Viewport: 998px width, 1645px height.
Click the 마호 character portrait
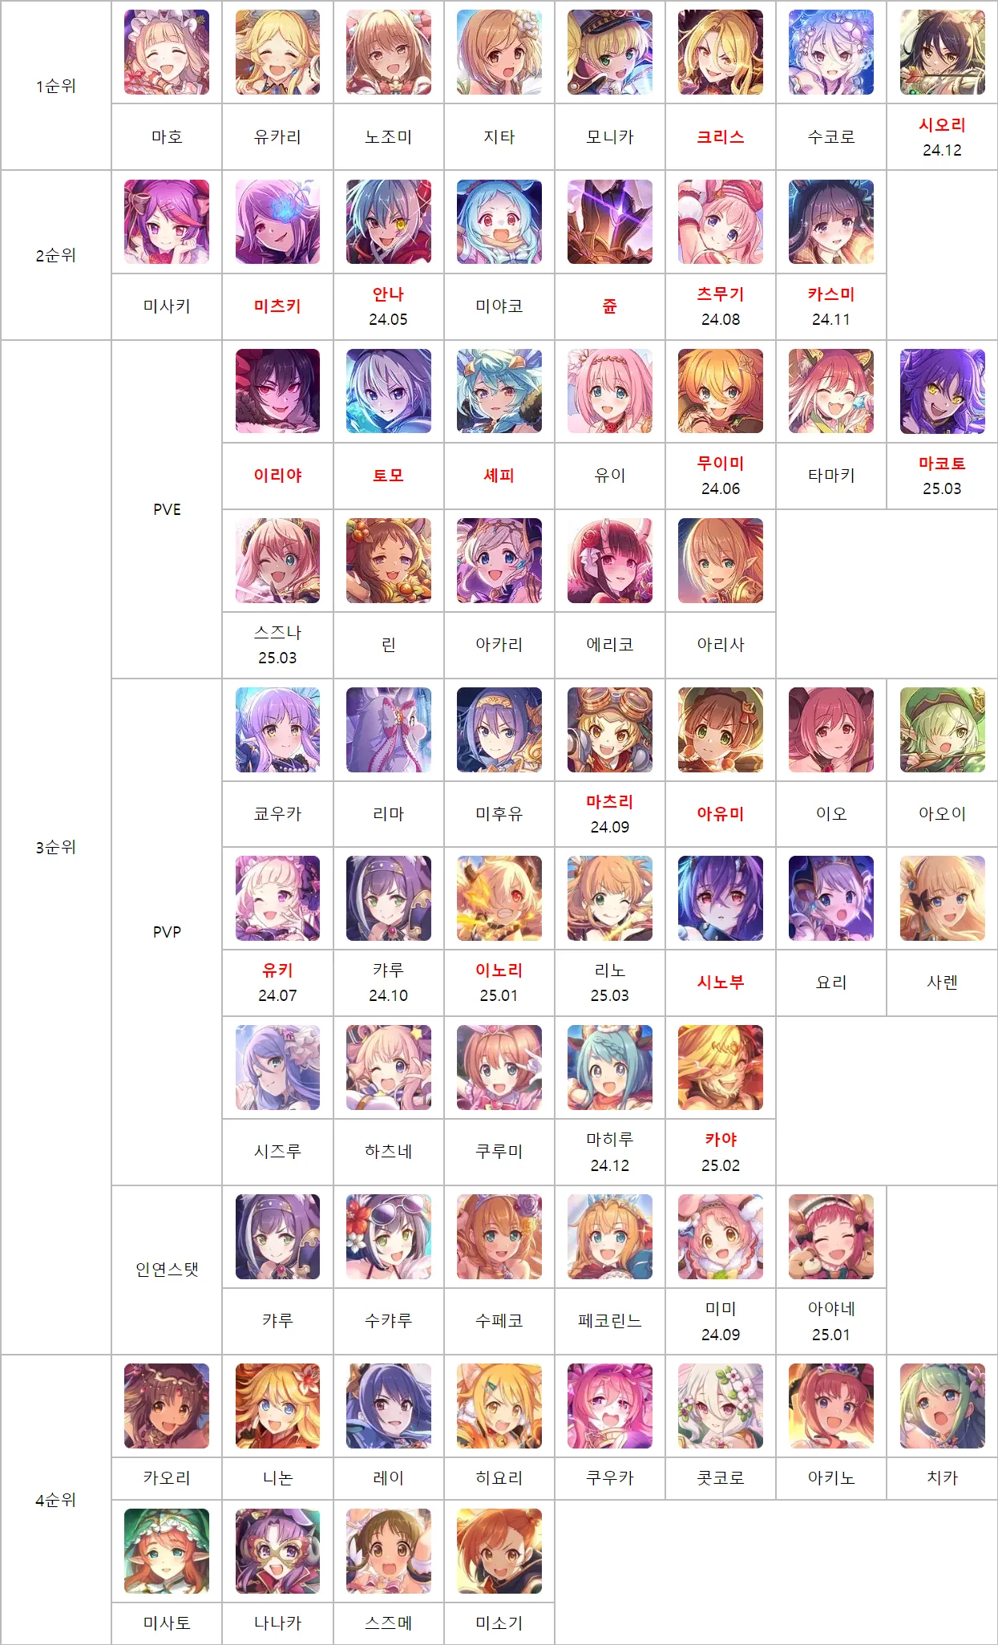(167, 52)
